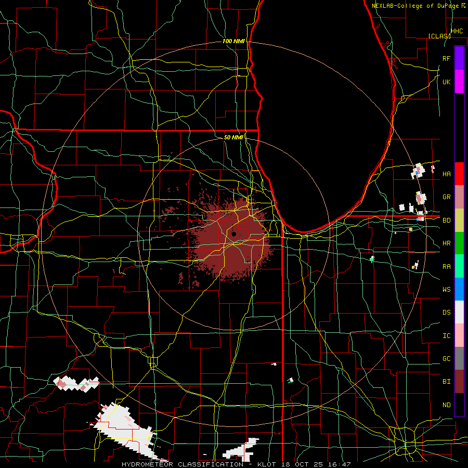Click the brown BI legend swatch
Image resolution: width=468 pixels, height=468 pixels.
coord(459,382)
